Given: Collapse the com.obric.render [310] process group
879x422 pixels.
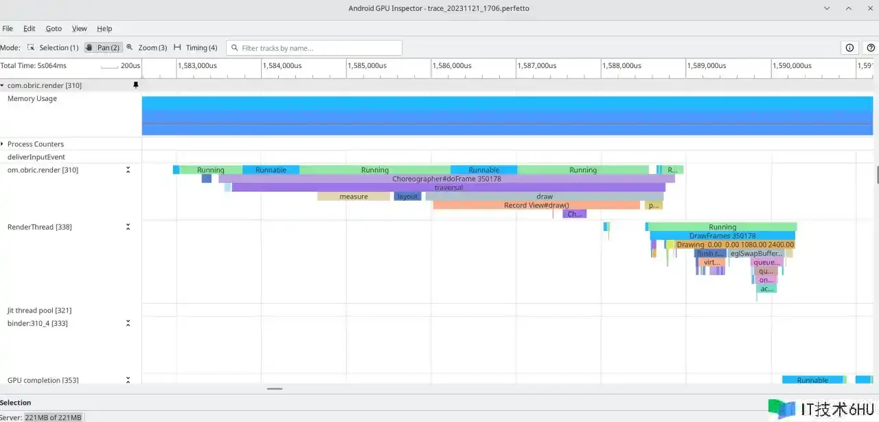Looking at the screenshot, I should pos(3,85).
